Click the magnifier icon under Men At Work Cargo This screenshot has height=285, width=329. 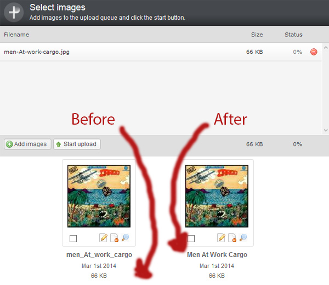point(243,238)
